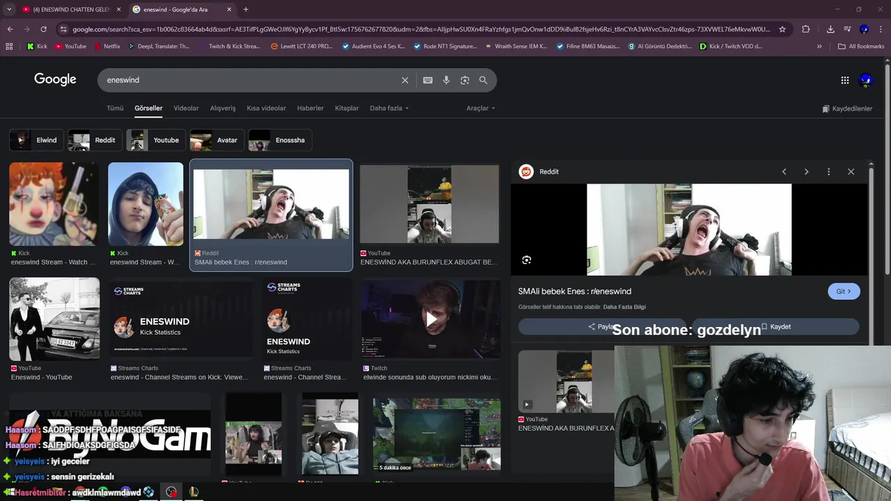
Task: Open SMAli bebek Enes title link in preview
Action: coord(574,292)
